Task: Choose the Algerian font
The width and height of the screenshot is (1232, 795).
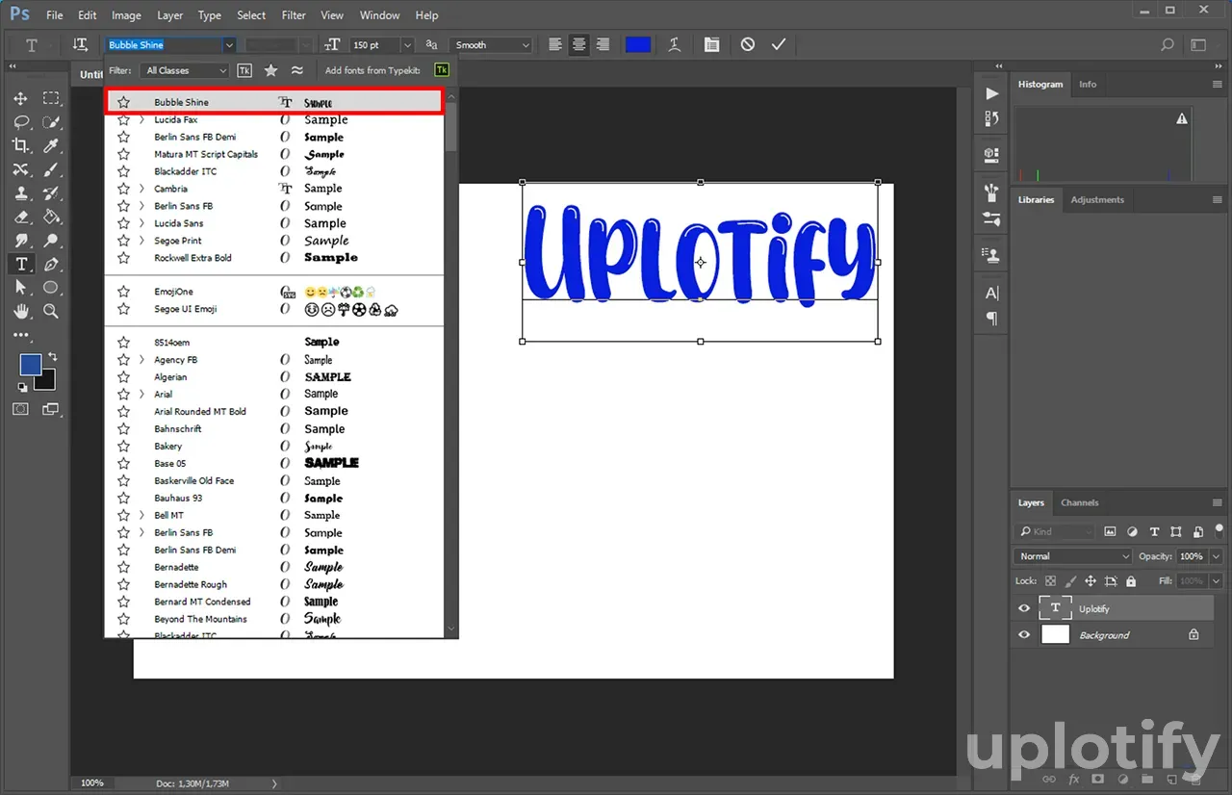Action: coord(273,377)
